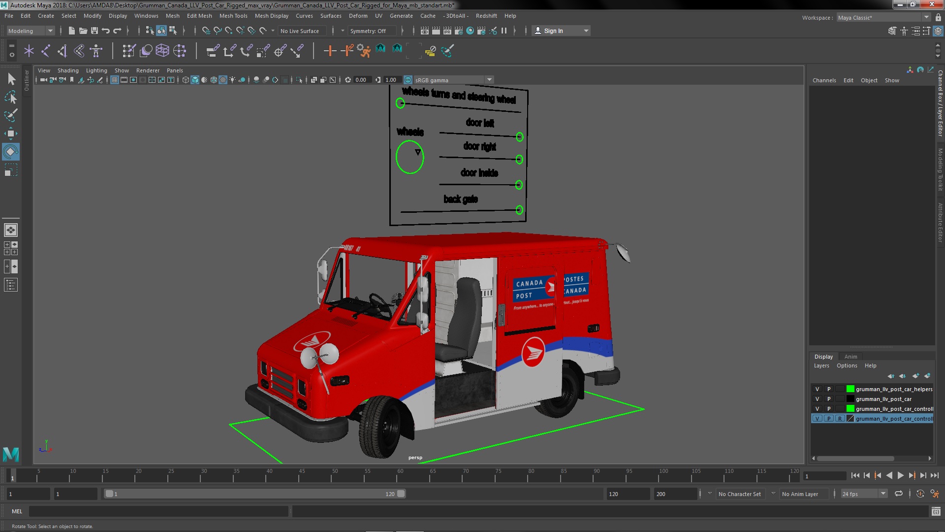Open the lattice deformer shelf icon
Screen dimensions: 945x532
click(162, 50)
